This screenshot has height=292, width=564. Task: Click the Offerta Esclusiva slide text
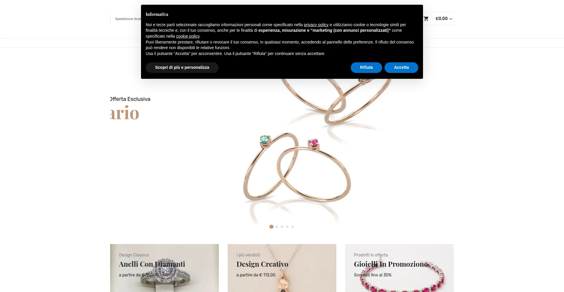click(x=130, y=99)
